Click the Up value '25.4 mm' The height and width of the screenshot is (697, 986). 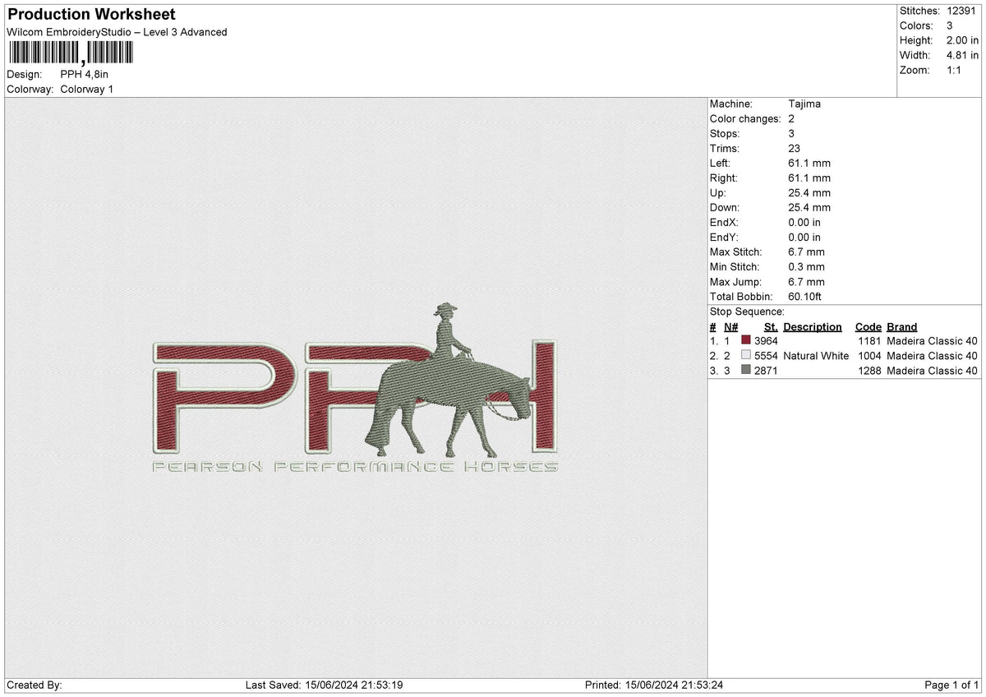click(x=809, y=193)
